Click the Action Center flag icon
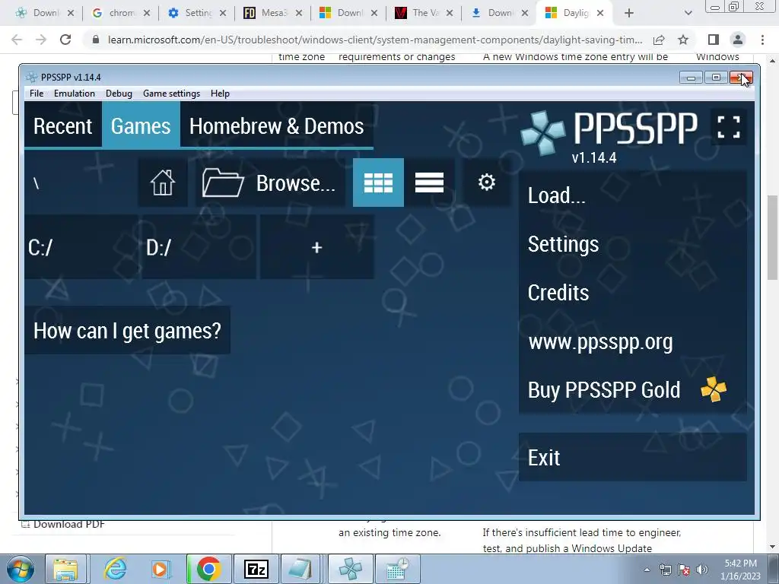The image size is (779, 584). (x=684, y=570)
